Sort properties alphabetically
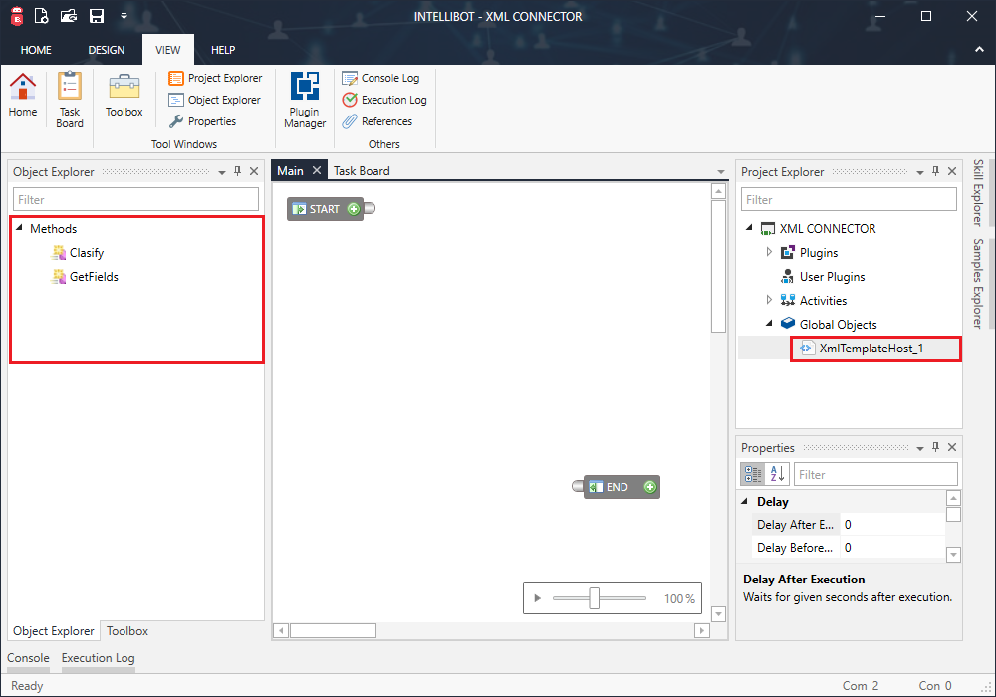 [777, 474]
